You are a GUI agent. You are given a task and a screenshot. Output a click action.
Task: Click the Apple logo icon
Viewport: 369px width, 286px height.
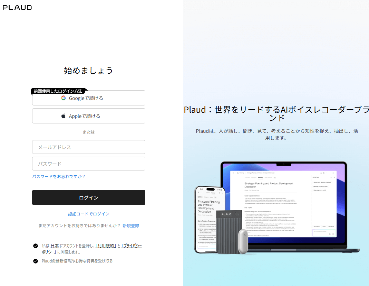[x=64, y=116]
